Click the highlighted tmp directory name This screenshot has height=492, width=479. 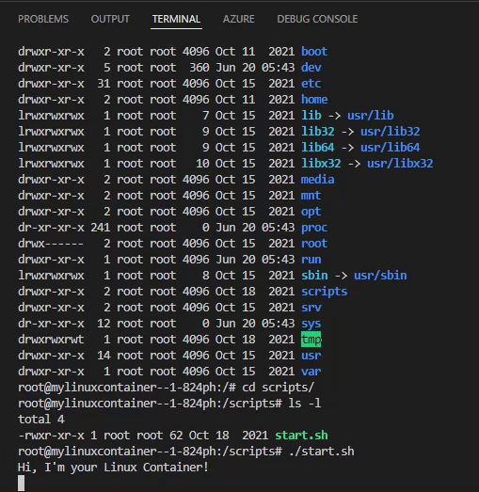[311, 340]
